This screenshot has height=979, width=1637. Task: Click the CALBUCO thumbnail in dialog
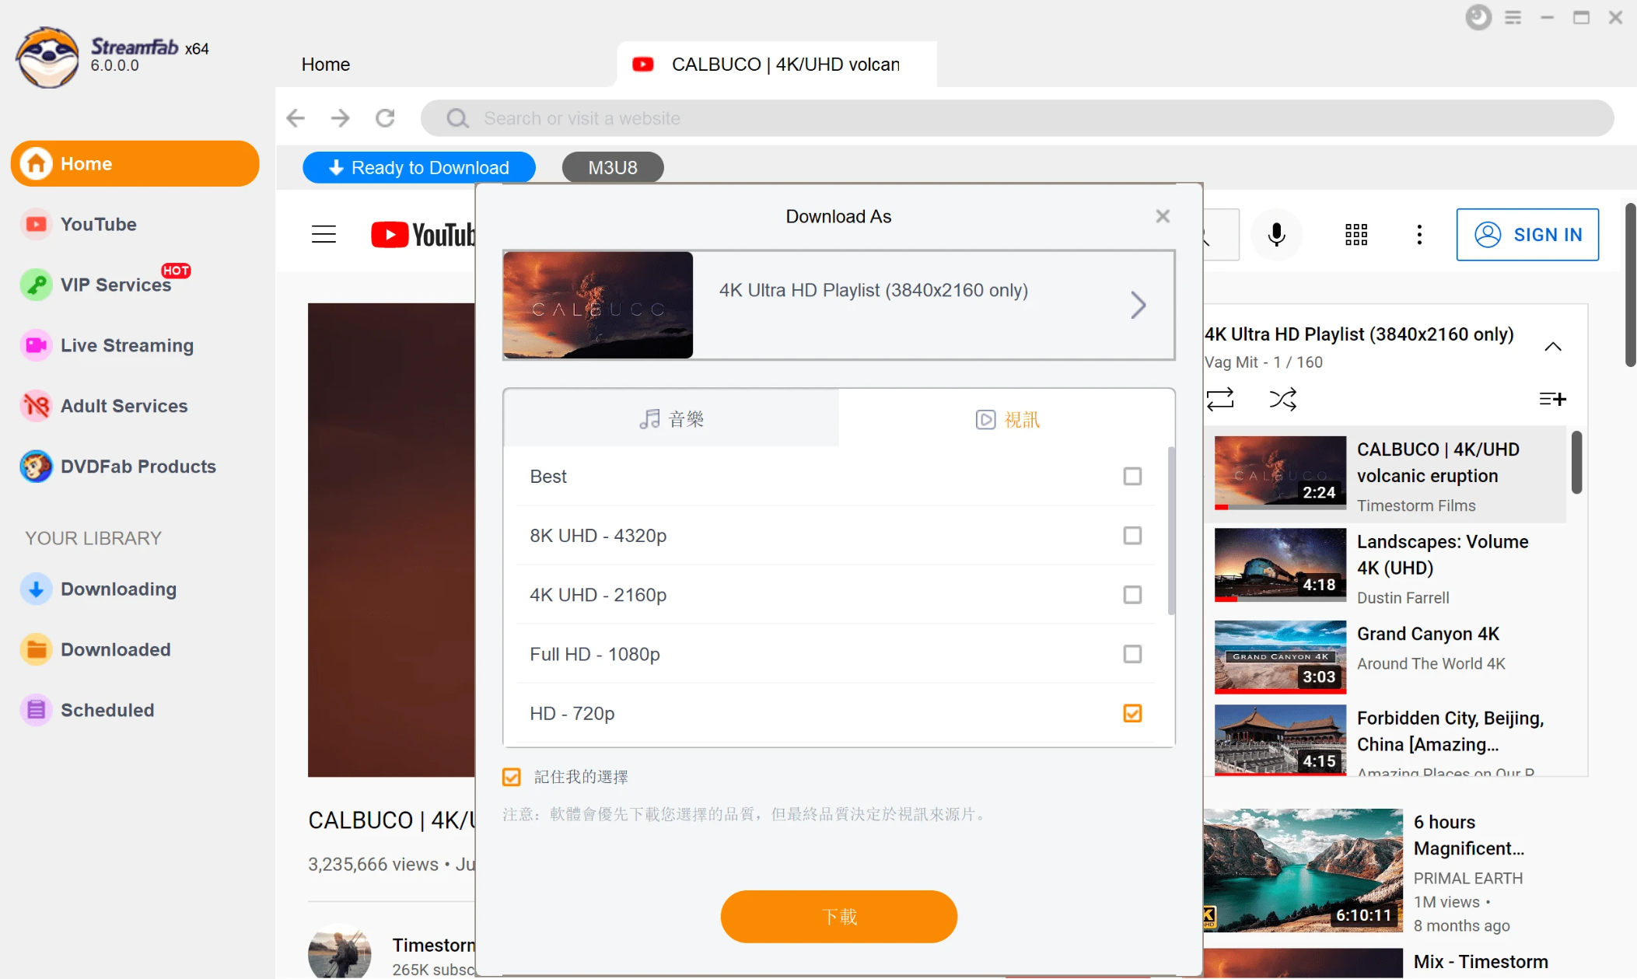[x=598, y=305]
